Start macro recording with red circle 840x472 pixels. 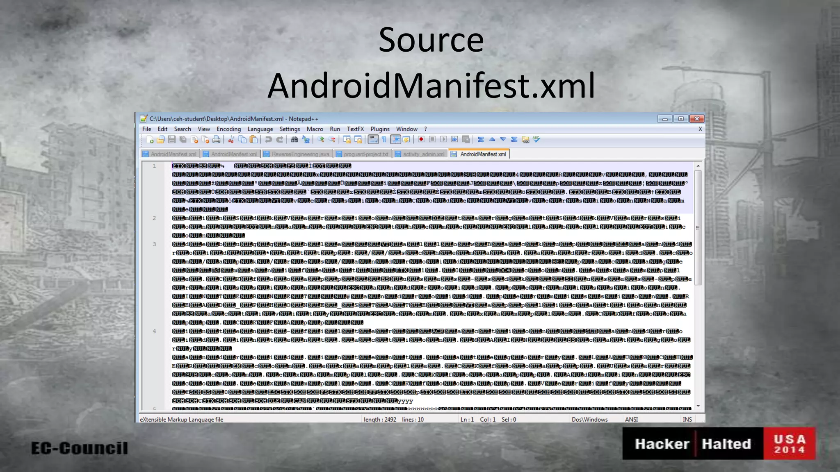coord(421,140)
